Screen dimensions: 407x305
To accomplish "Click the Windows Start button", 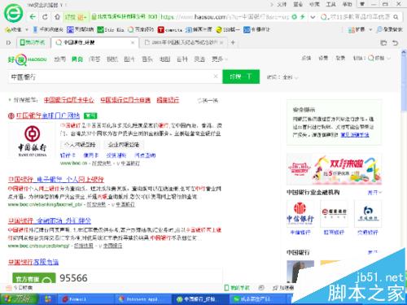I will pyautogui.click(x=19, y=299).
